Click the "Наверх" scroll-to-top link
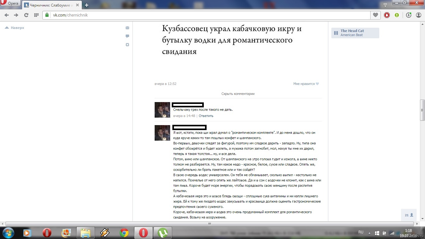The width and height of the screenshot is (425, 239). pos(15,28)
